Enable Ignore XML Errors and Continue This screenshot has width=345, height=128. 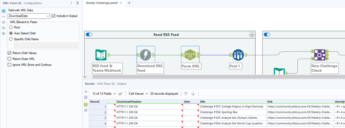(x=9, y=65)
